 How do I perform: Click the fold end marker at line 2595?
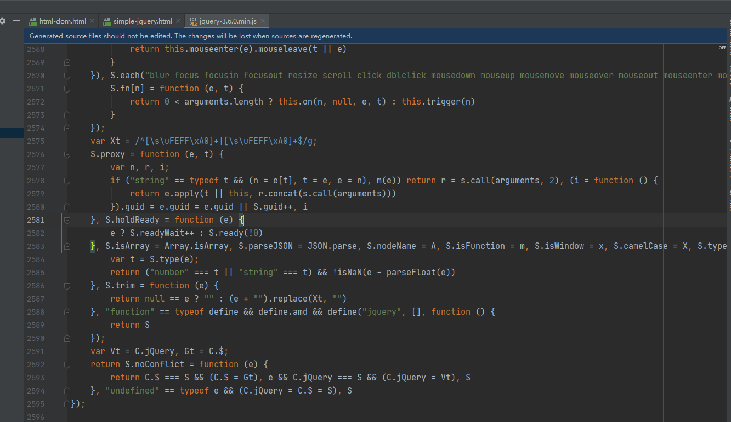(x=67, y=404)
